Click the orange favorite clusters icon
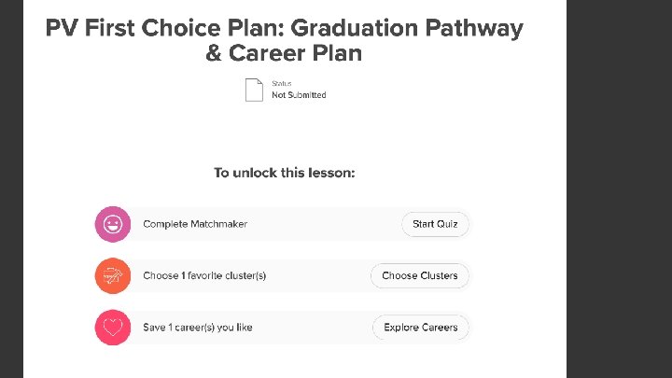This screenshot has height=378, width=672. pyautogui.click(x=112, y=276)
